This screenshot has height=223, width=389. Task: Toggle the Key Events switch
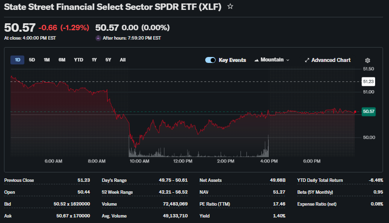point(210,60)
